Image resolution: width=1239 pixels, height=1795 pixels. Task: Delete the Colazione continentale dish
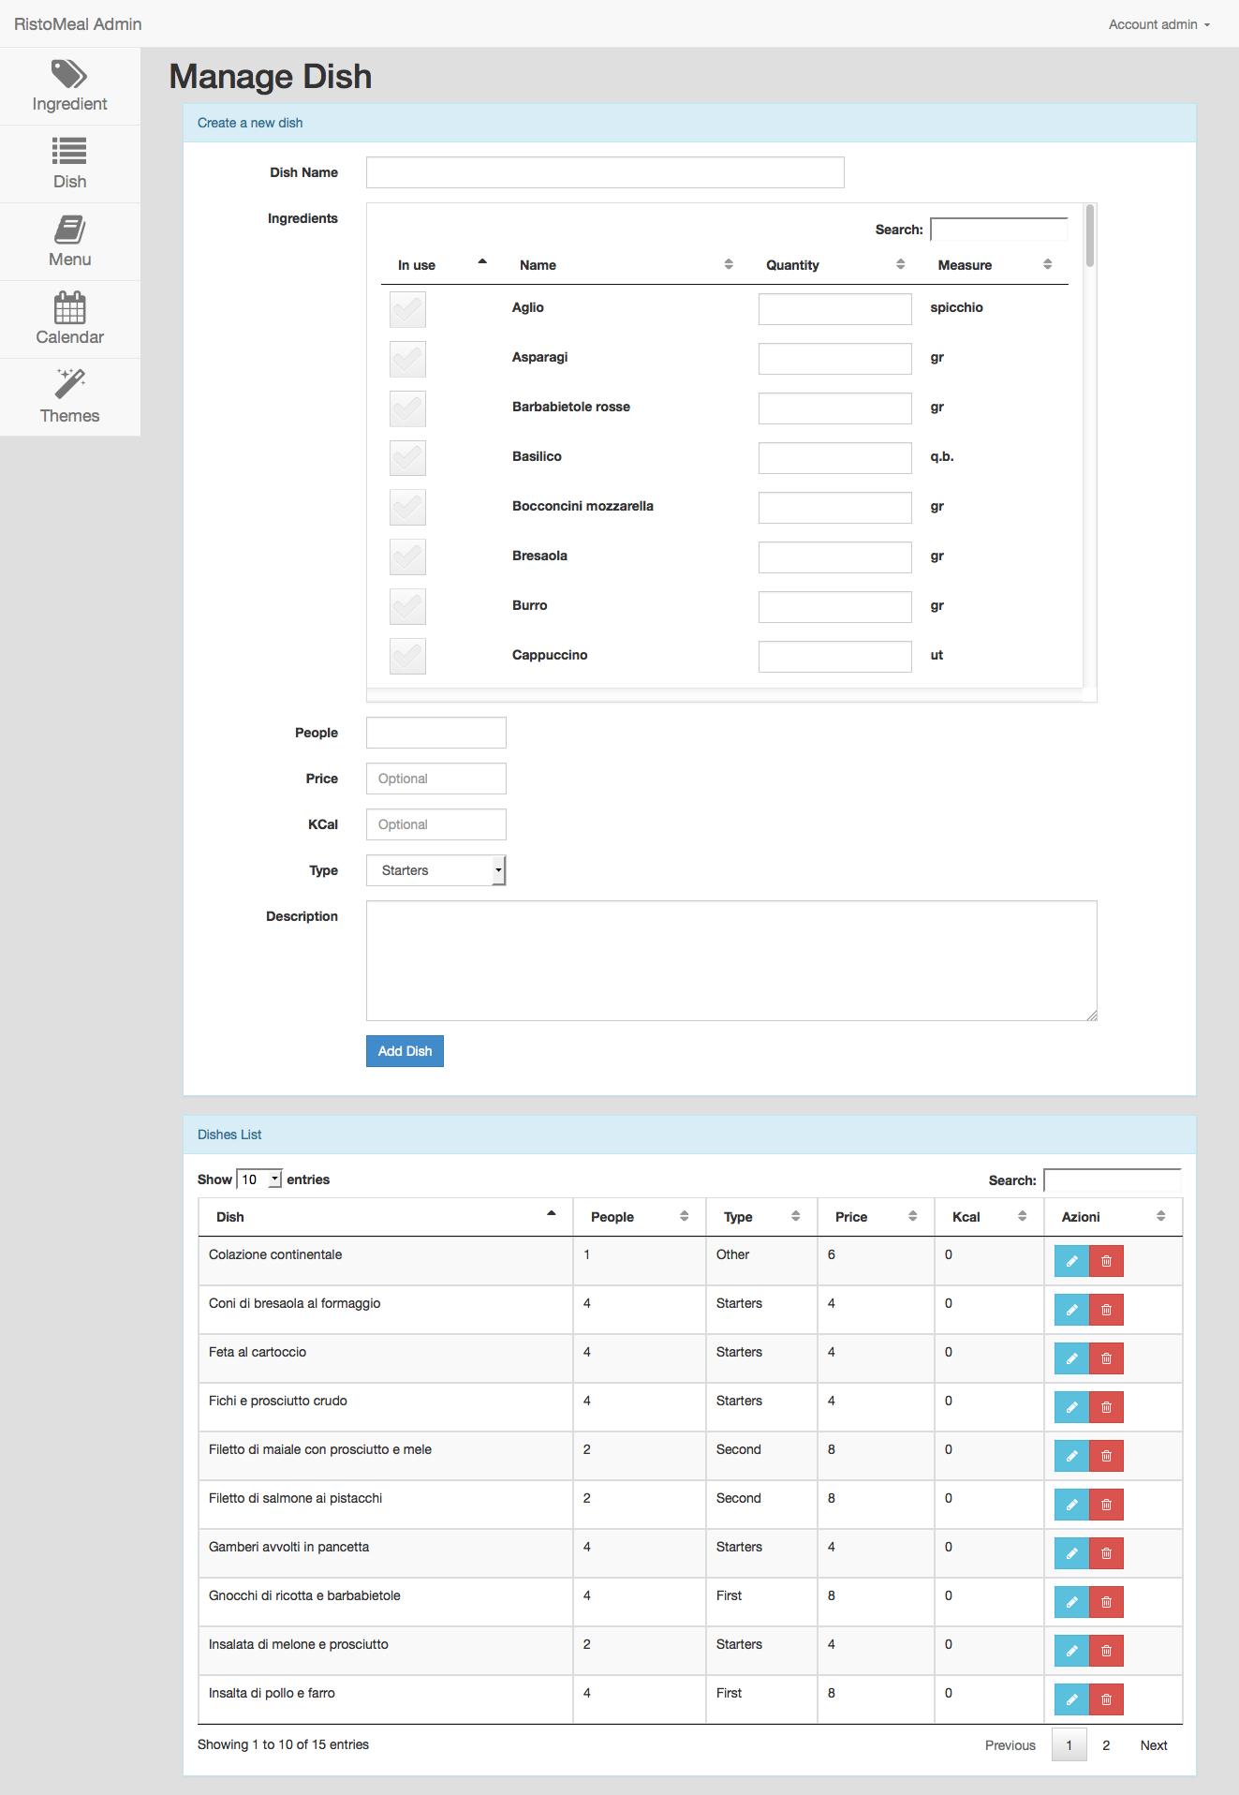tap(1106, 1261)
